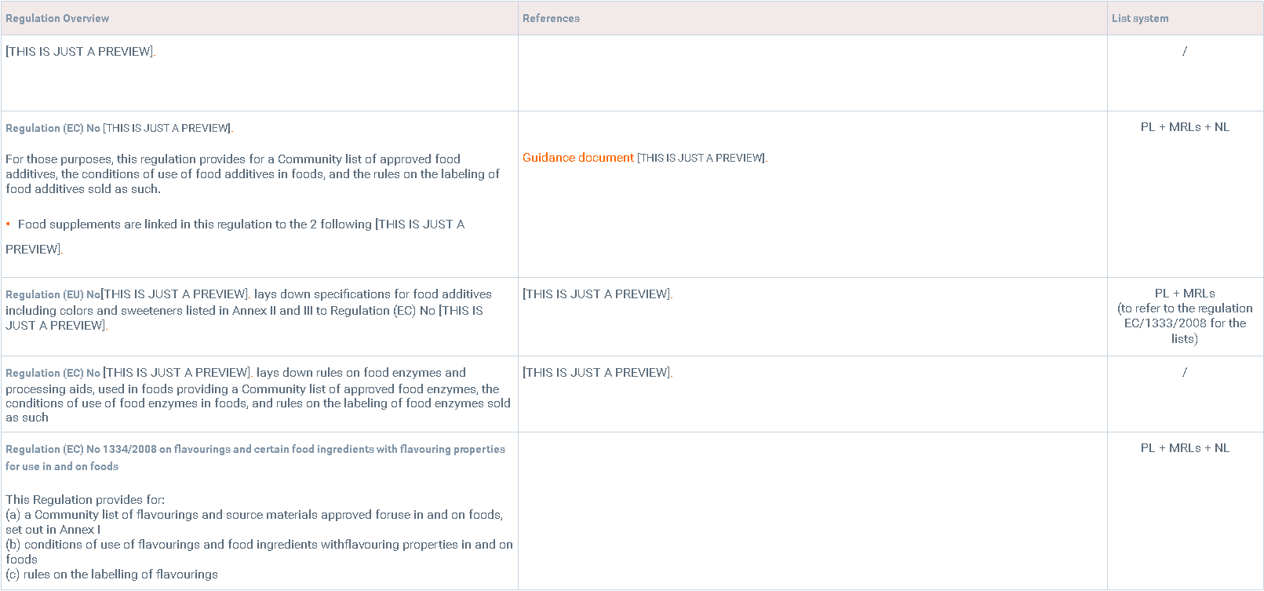Select the Regulation (EC) No heading about food enzymes
Image resolution: width=1264 pixels, height=591 pixels.
(53, 373)
